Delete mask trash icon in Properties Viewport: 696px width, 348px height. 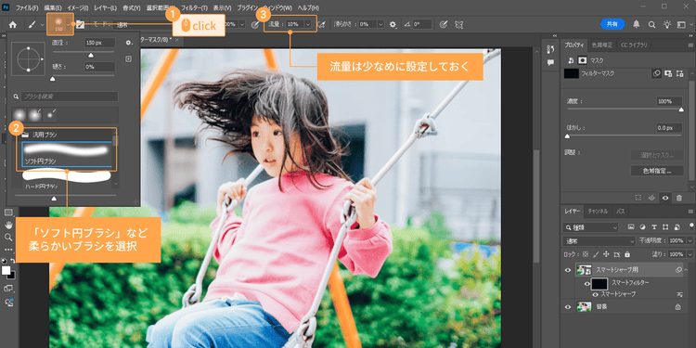tap(678, 198)
